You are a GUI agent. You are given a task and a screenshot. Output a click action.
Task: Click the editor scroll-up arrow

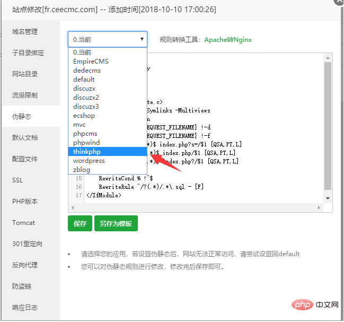(328, 58)
